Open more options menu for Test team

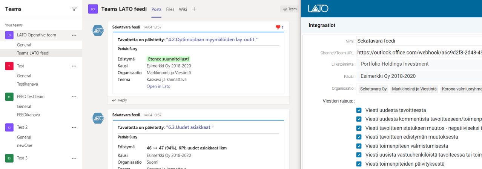coord(74,66)
